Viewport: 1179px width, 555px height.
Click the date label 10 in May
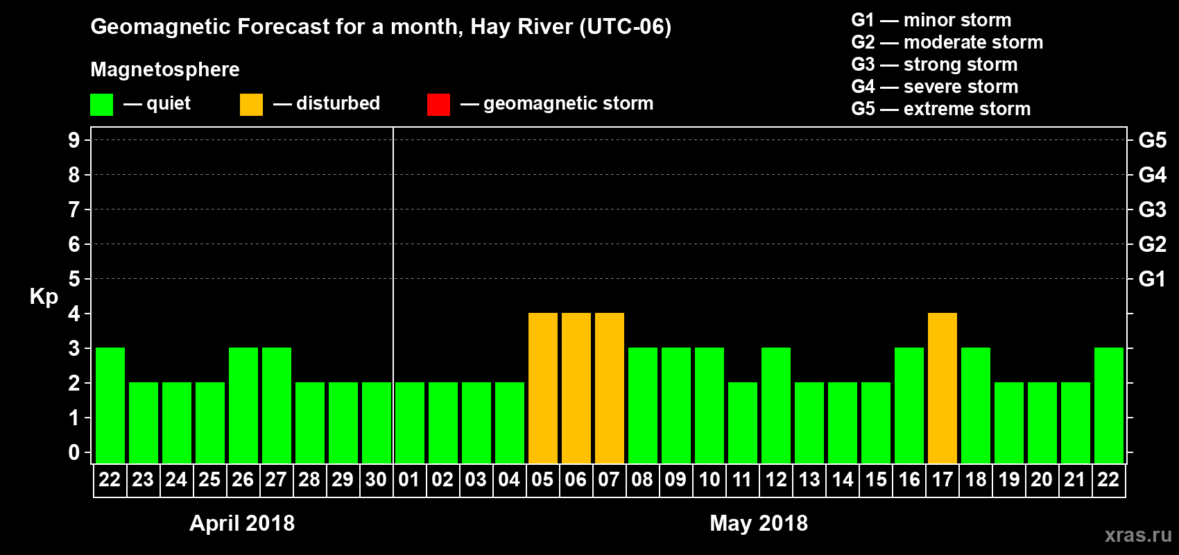click(709, 479)
